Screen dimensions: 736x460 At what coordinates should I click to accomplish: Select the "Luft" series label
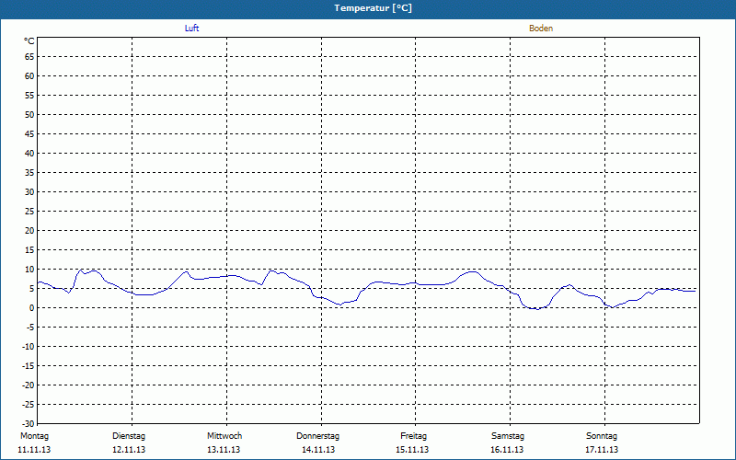[191, 29]
